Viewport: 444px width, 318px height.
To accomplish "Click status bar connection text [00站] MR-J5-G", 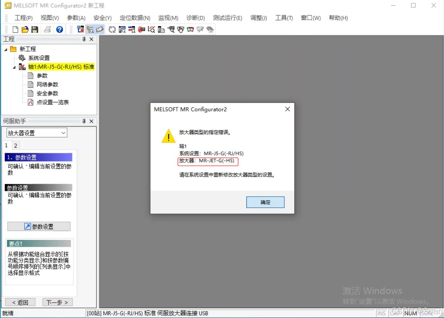I will tap(147, 313).
